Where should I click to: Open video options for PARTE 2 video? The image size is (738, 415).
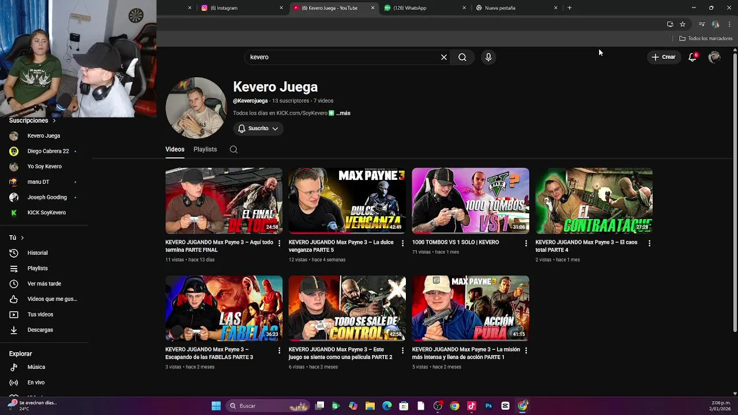click(402, 350)
